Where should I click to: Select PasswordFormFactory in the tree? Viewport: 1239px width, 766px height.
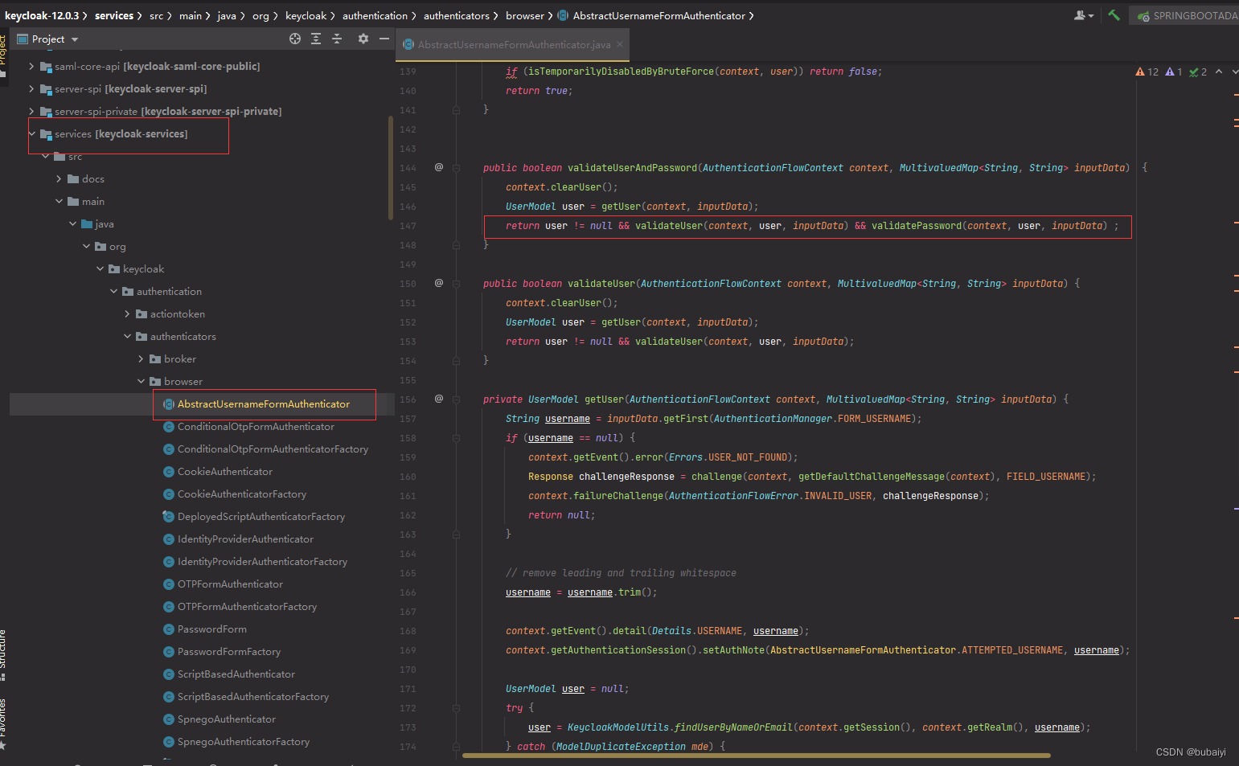coord(229,652)
